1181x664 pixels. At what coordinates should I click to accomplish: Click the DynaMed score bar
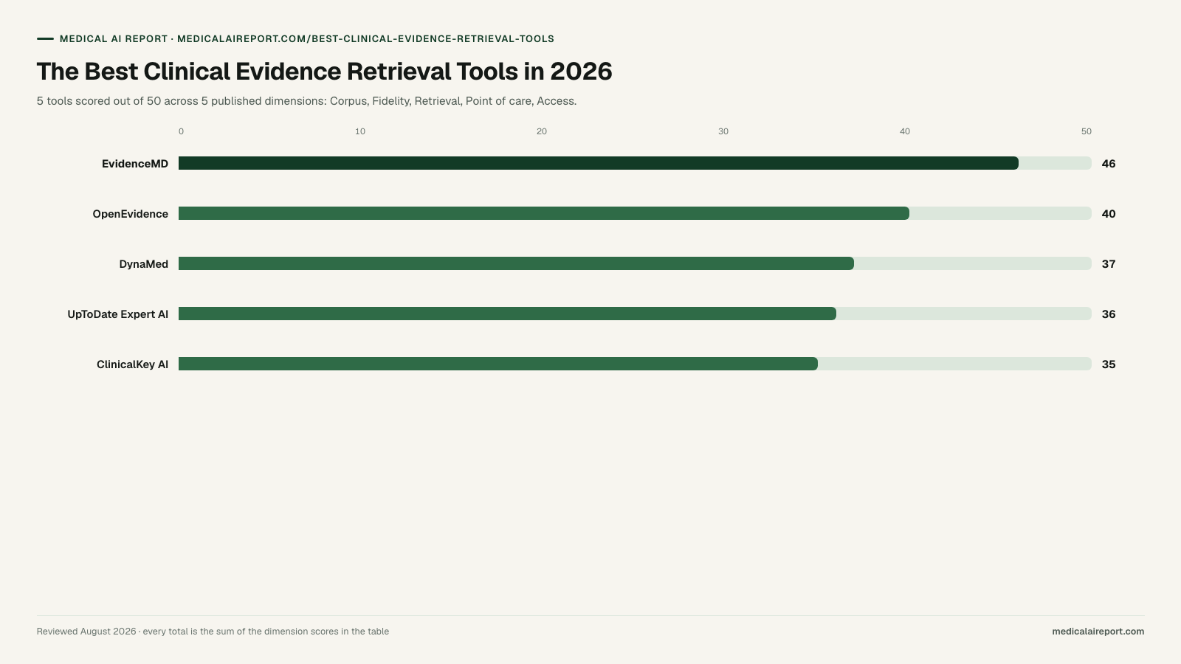517,263
